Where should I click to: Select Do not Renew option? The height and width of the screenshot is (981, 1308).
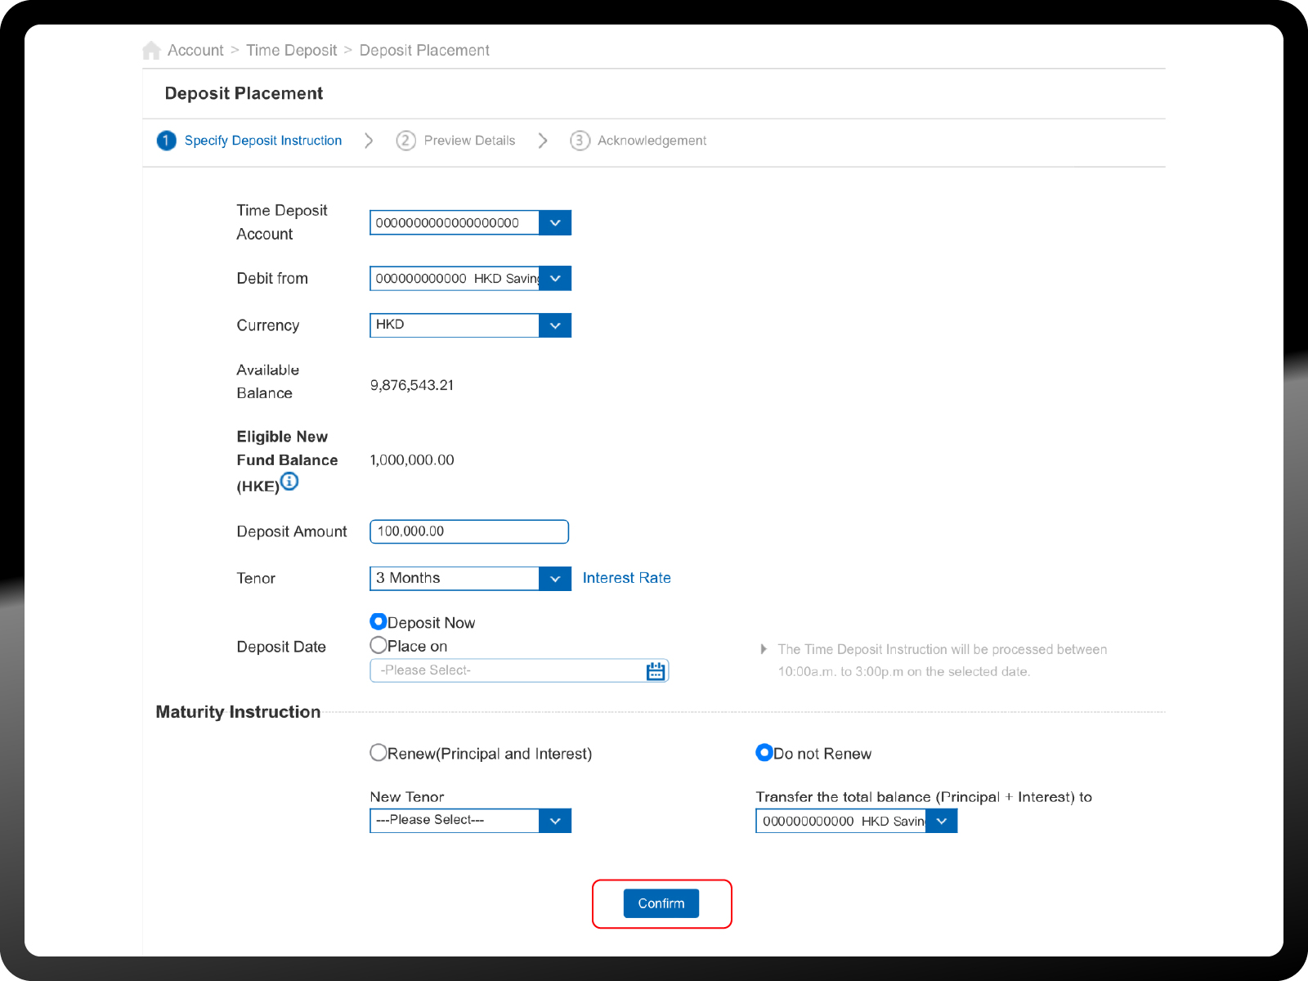click(x=764, y=753)
